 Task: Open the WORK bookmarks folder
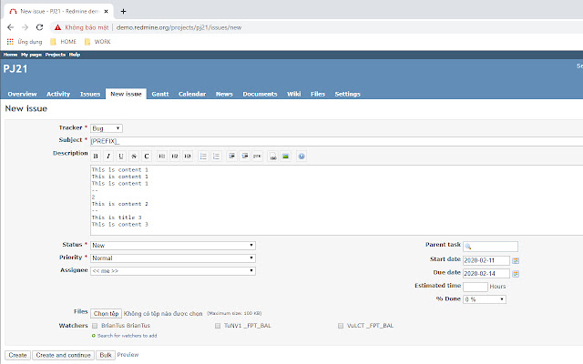click(x=97, y=42)
